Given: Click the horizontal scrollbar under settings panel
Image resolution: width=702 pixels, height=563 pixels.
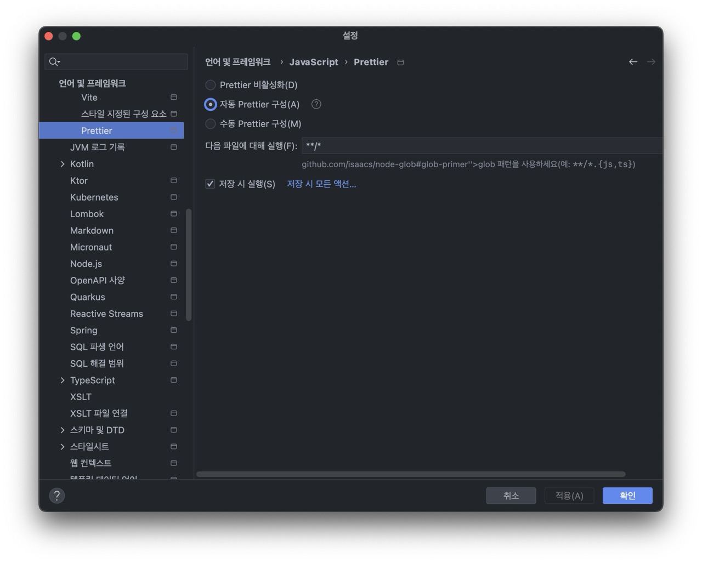Looking at the screenshot, I should coord(410,474).
